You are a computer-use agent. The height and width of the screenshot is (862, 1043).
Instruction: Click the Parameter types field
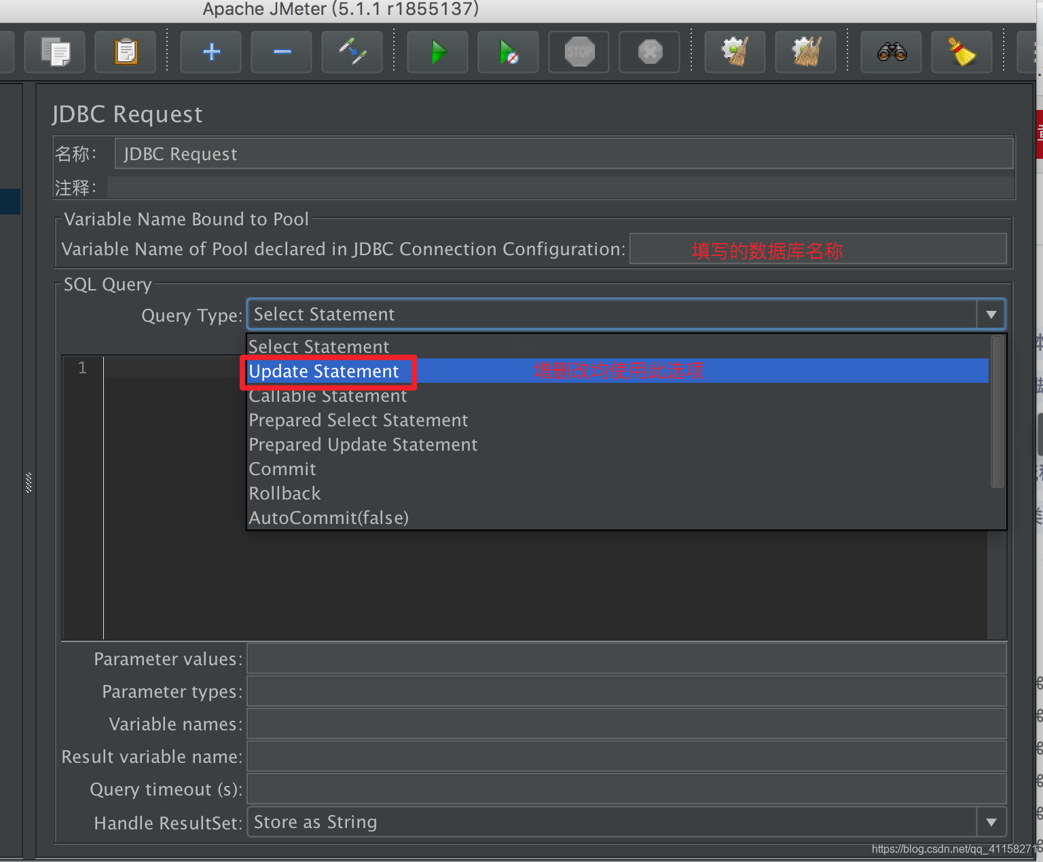(626, 691)
